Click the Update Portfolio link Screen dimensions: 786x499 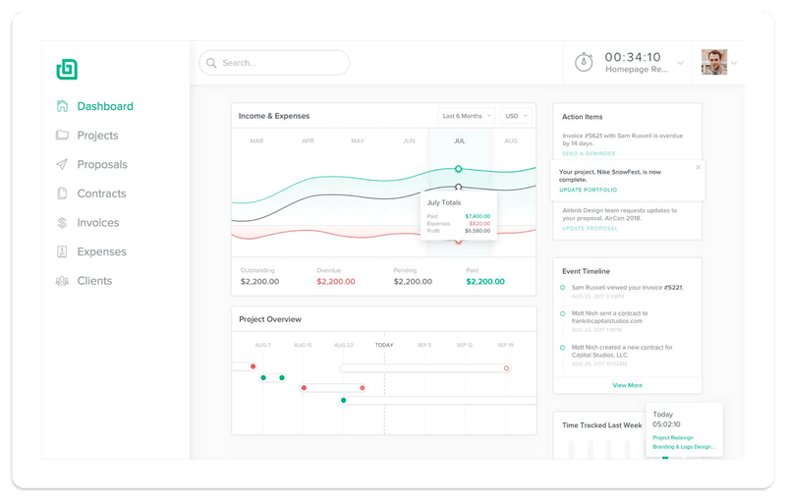pyautogui.click(x=588, y=190)
